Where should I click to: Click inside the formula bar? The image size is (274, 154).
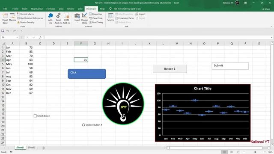[x=157, y=37]
